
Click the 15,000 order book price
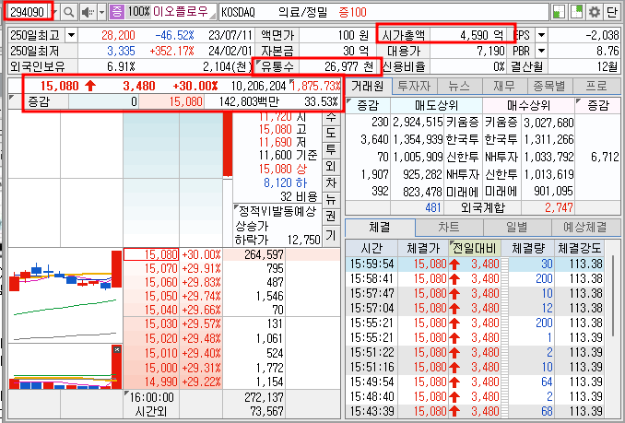click(161, 367)
